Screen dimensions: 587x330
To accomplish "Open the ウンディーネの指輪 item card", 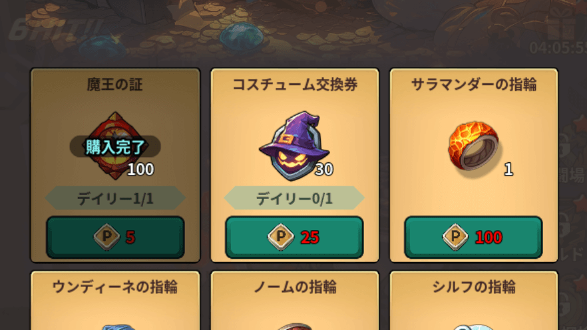I will pyautogui.click(x=115, y=301).
